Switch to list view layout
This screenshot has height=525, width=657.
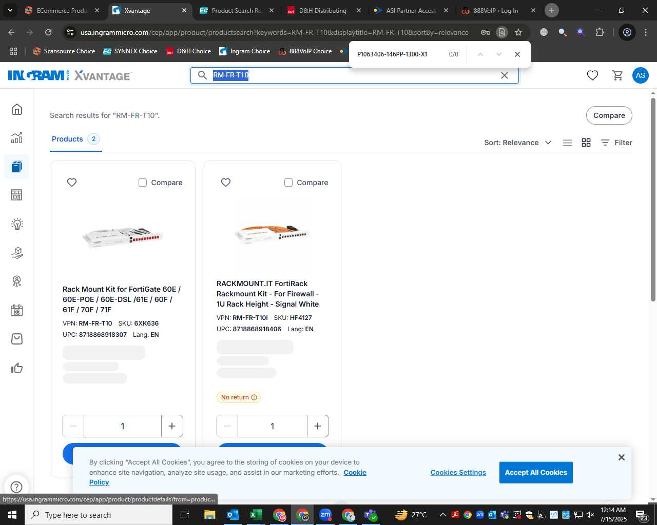[x=567, y=143]
